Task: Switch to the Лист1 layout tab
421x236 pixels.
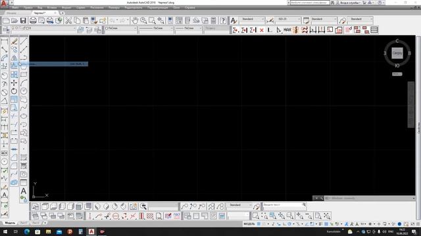Action: coord(24,223)
